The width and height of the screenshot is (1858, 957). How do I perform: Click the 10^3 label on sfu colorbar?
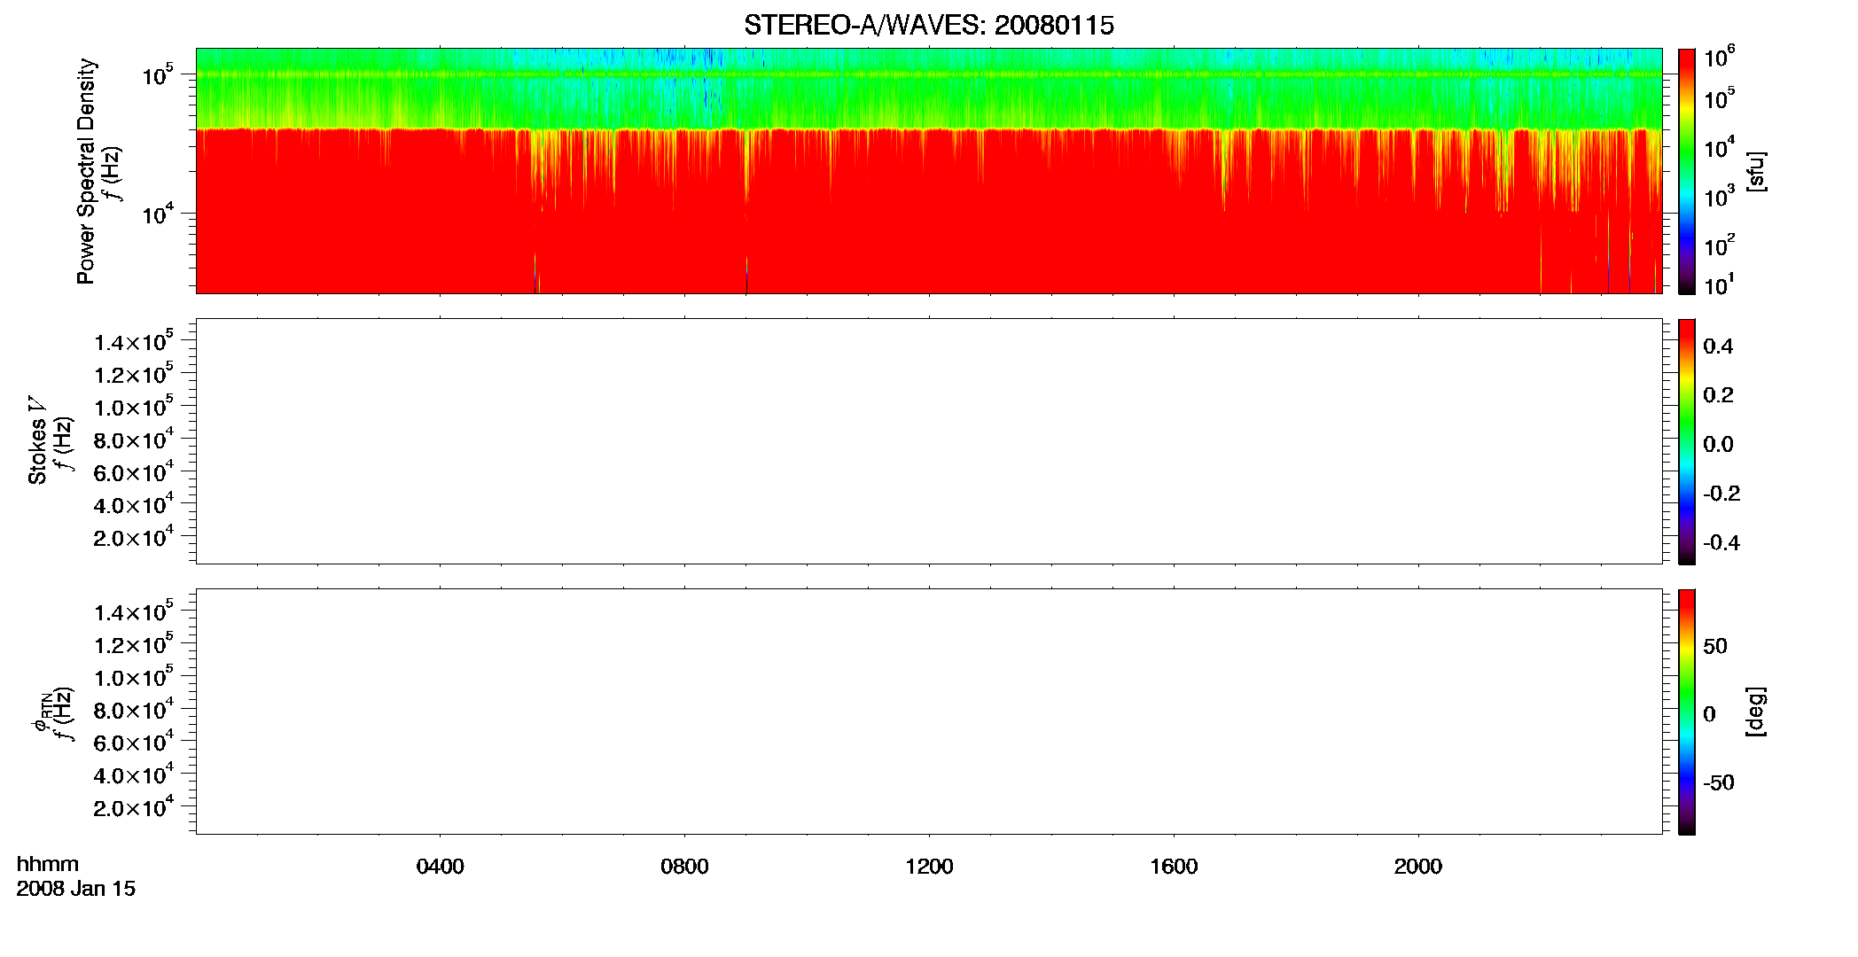[1720, 197]
